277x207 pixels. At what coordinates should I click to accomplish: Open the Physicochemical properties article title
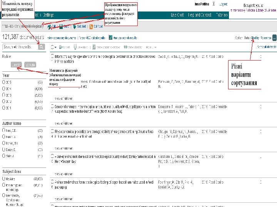point(104,134)
